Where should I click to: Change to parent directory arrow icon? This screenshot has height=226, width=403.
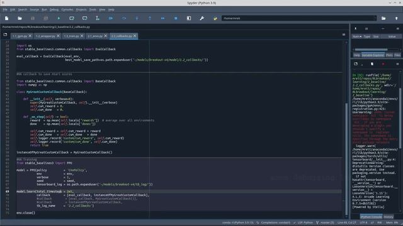(396, 18)
